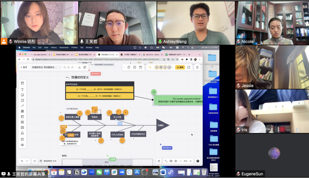Image resolution: width=309 pixels, height=178 pixels.
Task: Click the undo arrow in whiteboard
Action: [x=22, y=161]
